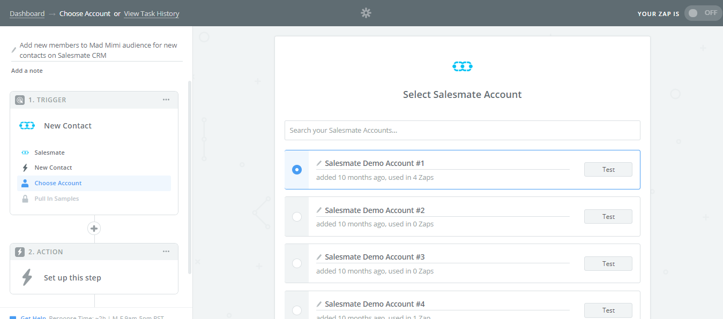Add a step with the plus button
This screenshot has width=723, height=319.
tap(94, 229)
